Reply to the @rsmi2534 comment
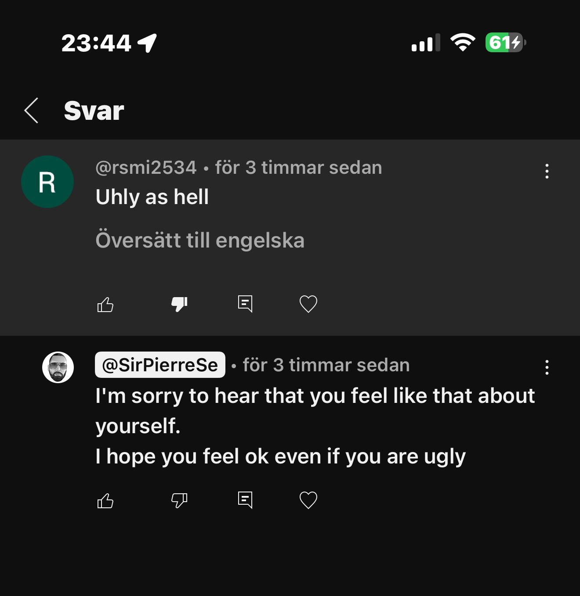Viewport: 580px width, 596px height. point(245,304)
